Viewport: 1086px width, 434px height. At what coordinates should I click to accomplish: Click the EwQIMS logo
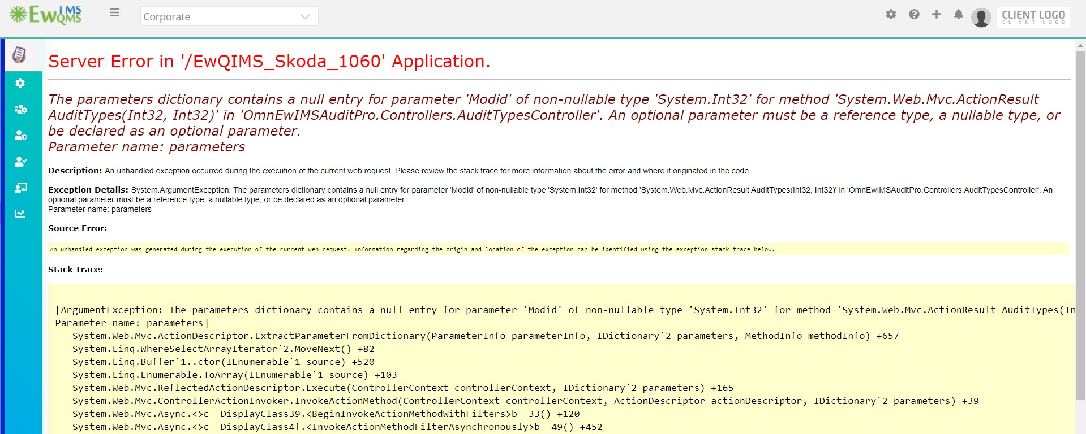tap(46, 15)
